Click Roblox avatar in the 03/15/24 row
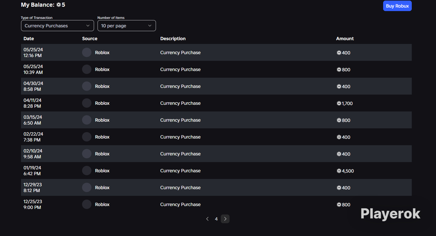The image size is (436, 236). 87,120
